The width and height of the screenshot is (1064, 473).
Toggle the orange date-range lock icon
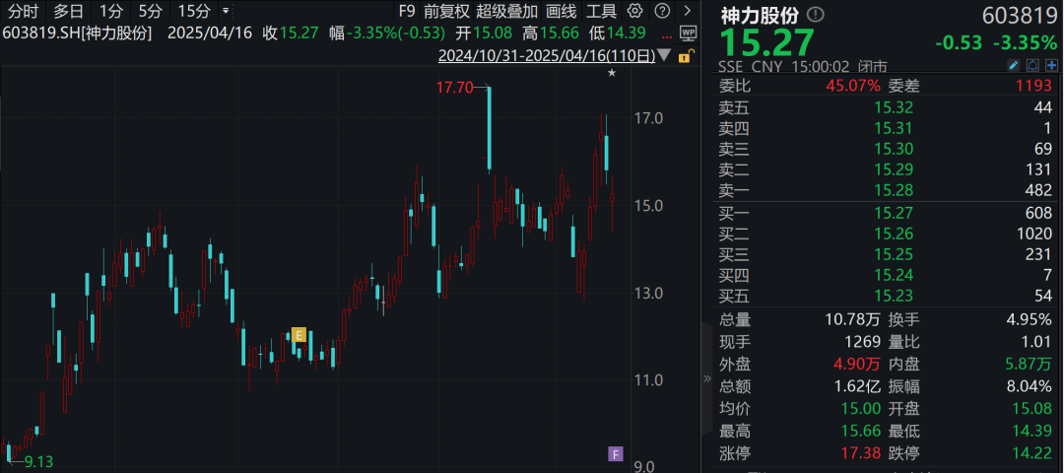click(x=685, y=55)
